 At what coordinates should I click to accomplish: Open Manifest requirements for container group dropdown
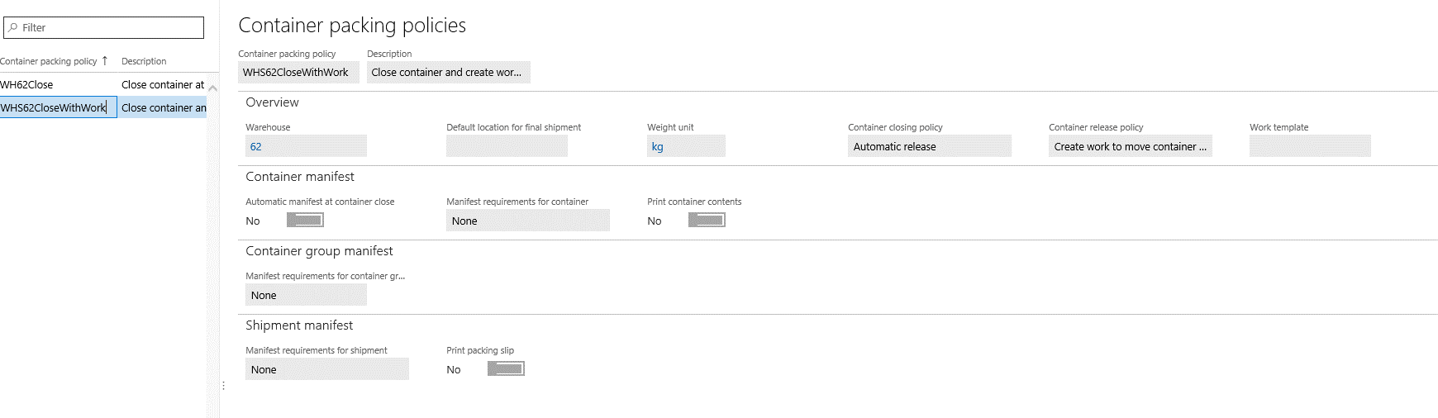[306, 295]
